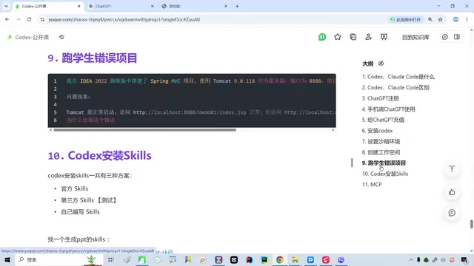Click code line 为什么出现这个错误
474x266 pixels.
coord(90,120)
